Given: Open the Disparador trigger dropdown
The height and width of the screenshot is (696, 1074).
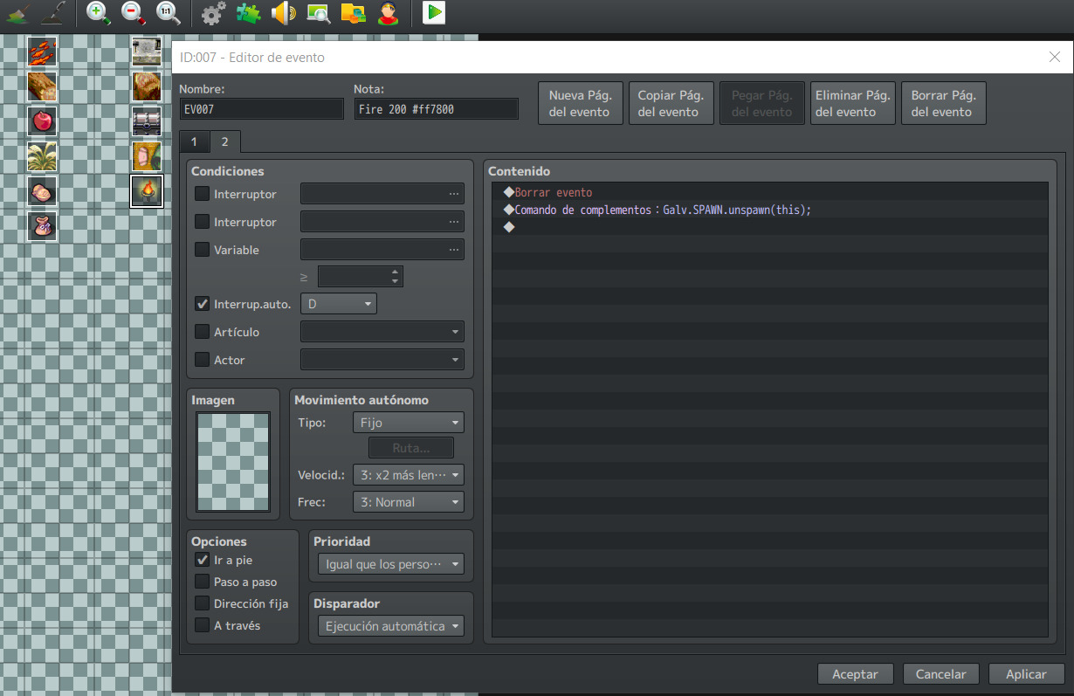Looking at the screenshot, I should click(x=391, y=626).
